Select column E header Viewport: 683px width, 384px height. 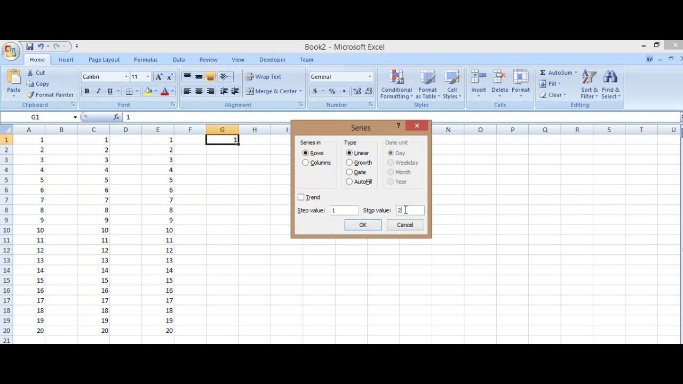point(157,130)
